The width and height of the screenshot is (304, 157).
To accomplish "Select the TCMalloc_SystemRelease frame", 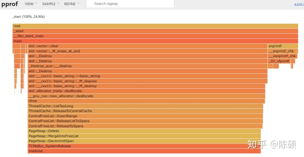I will pos(144,146).
